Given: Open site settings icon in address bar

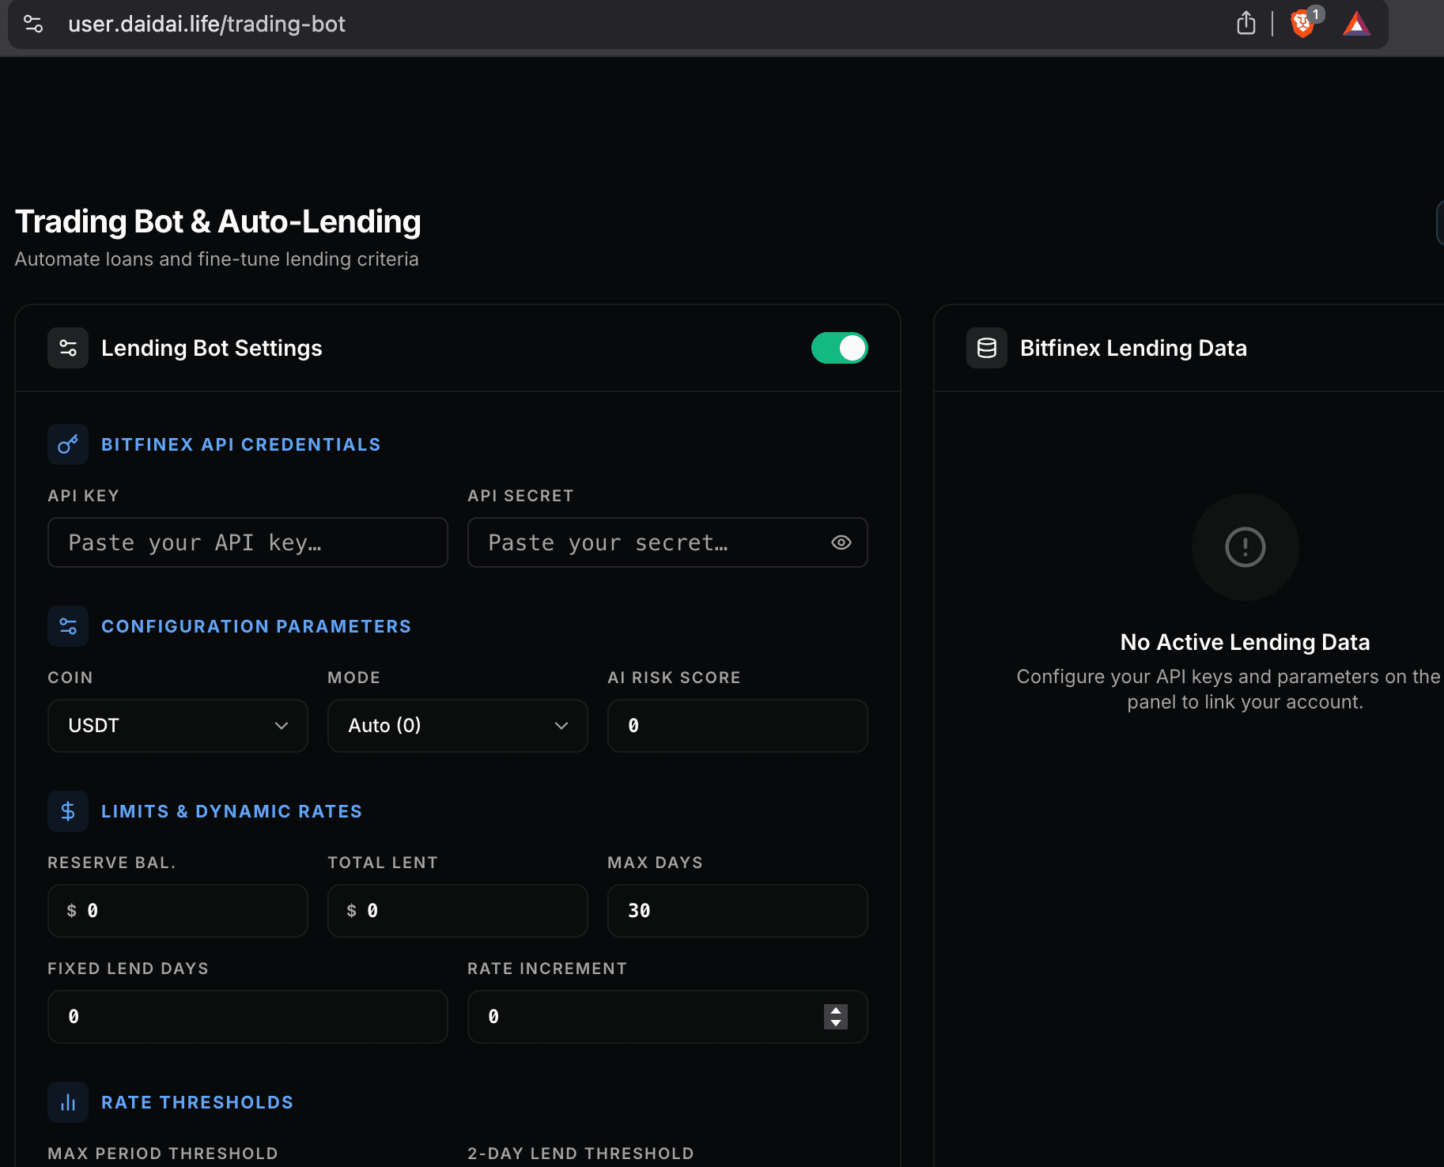Looking at the screenshot, I should click(x=33, y=24).
